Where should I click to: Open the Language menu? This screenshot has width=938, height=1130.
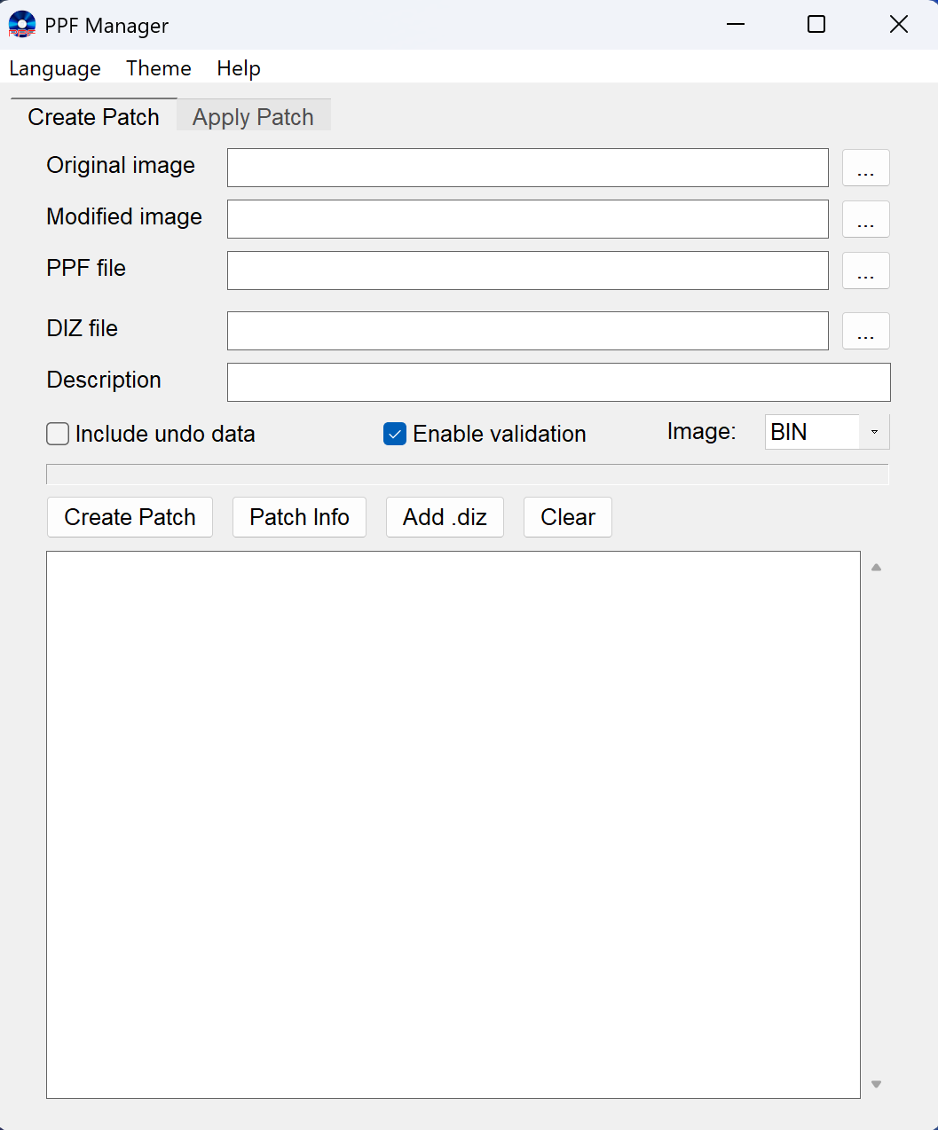click(55, 68)
